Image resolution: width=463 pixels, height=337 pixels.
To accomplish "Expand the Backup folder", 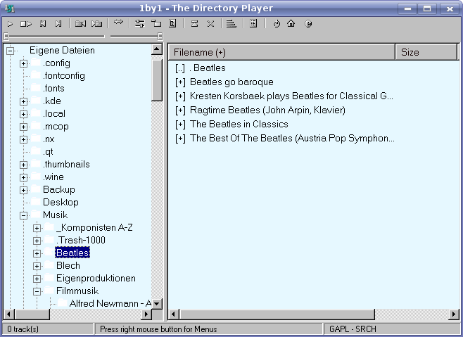I will point(24,190).
